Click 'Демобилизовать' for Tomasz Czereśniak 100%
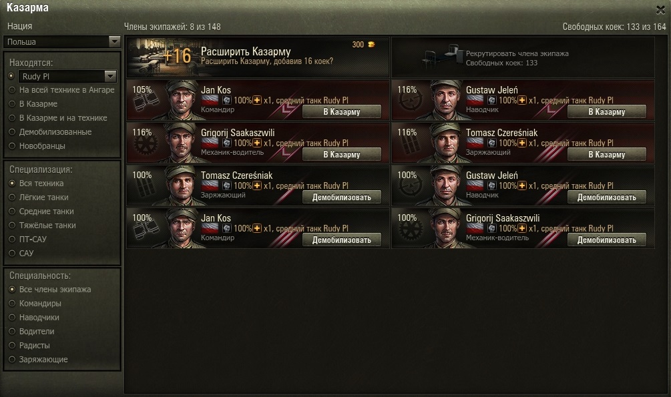Screen dimensions: 671x397 [x=341, y=197]
